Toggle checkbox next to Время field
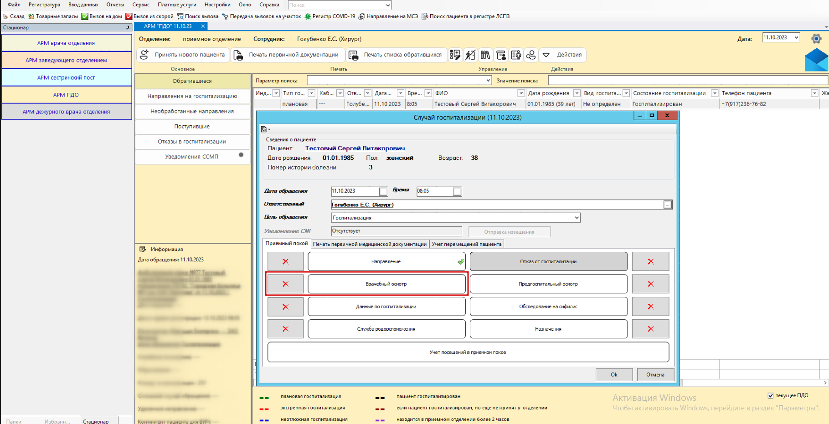Viewport: 829px width, 424px height. click(457, 192)
